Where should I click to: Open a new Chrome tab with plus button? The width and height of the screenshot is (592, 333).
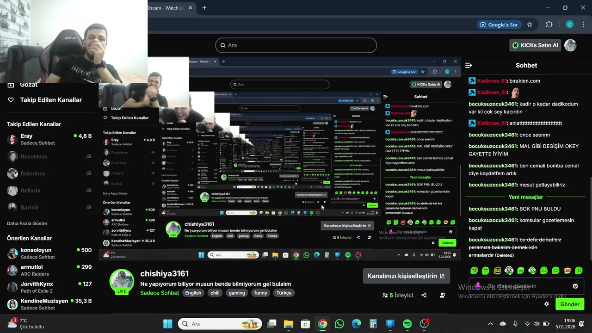pyautogui.click(x=204, y=8)
